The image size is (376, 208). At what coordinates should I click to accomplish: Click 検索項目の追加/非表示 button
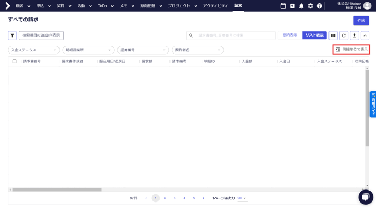pos(41,35)
